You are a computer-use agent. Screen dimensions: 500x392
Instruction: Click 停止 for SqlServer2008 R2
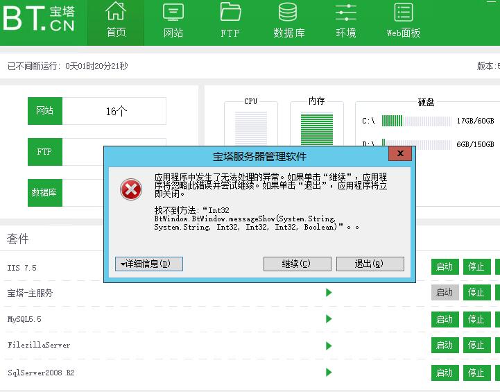point(476,373)
